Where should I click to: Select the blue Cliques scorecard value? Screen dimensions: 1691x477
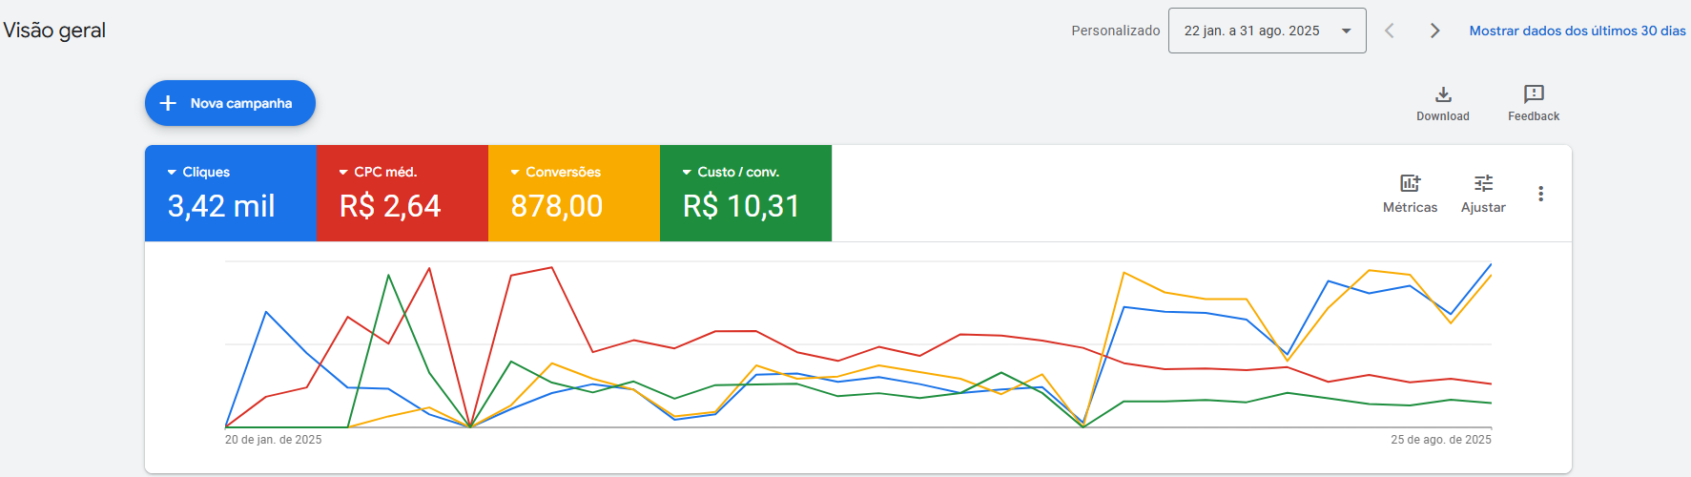(x=221, y=206)
